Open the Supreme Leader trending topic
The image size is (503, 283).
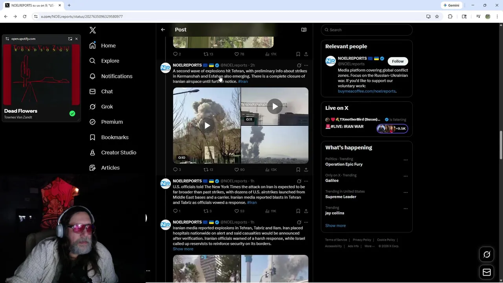click(341, 197)
